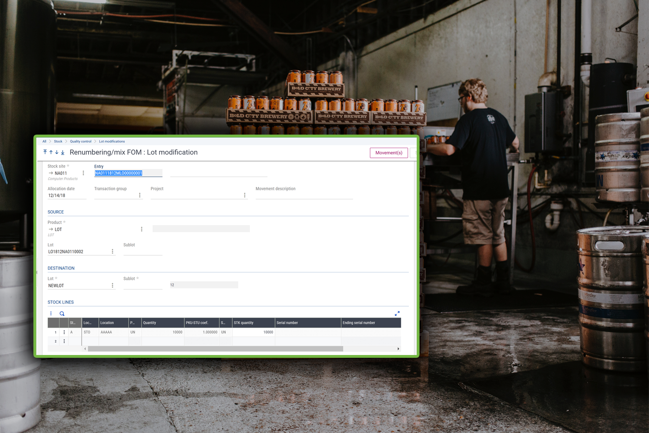The image size is (649, 433).
Task: Navigate to Stock in the breadcrumb
Action: pos(58,142)
